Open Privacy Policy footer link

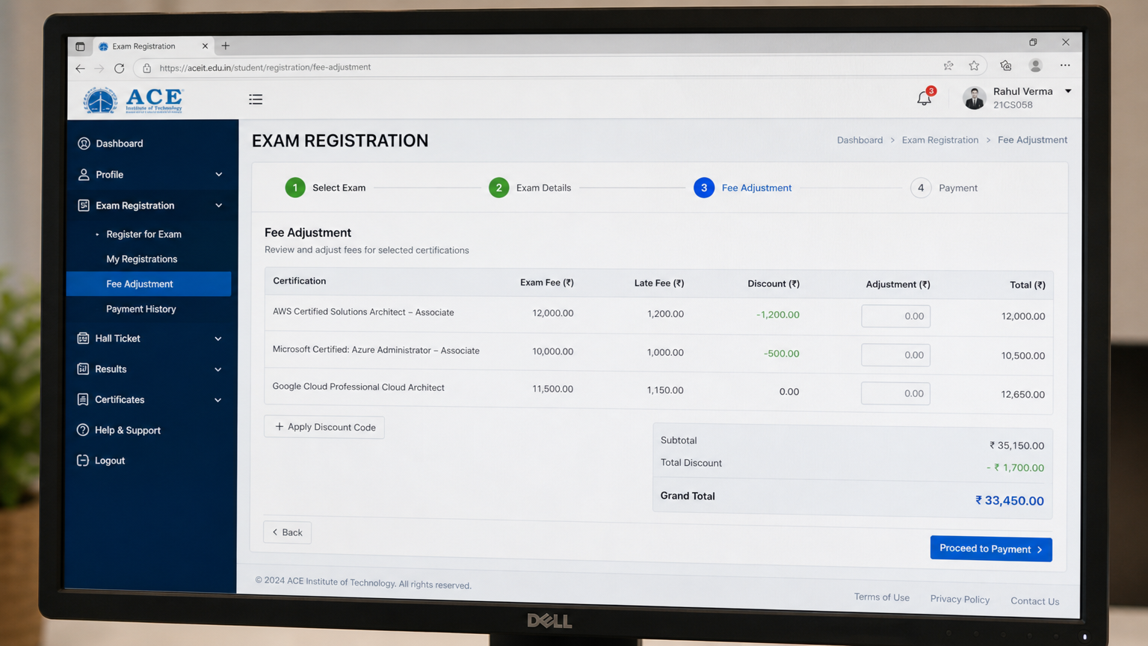click(x=960, y=599)
